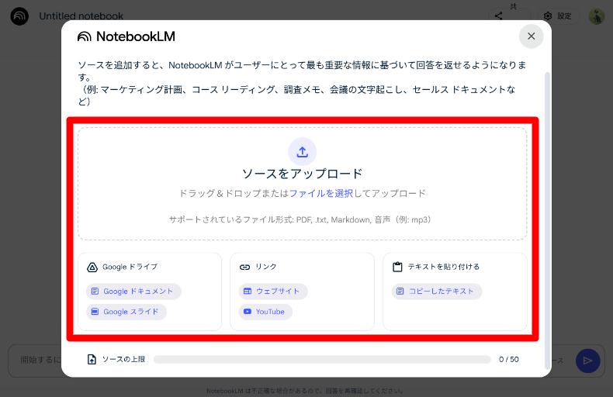Click the dialog vertical scrollbar
Screen dimensions: 613x397
(547, 221)
